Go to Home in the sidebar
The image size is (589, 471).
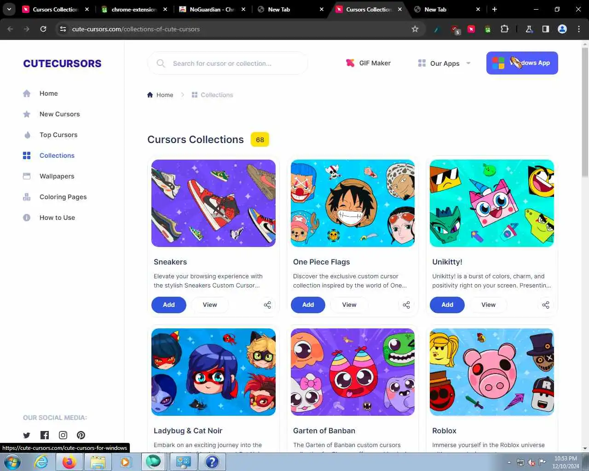coord(48,93)
